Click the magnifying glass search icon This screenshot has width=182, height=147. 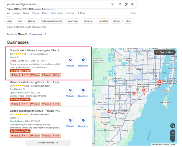132,4
